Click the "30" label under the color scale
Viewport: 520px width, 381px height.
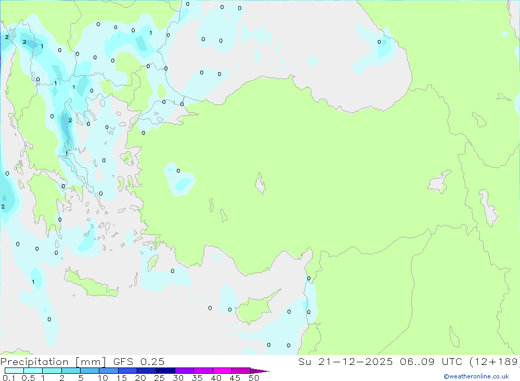[x=178, y=378]
